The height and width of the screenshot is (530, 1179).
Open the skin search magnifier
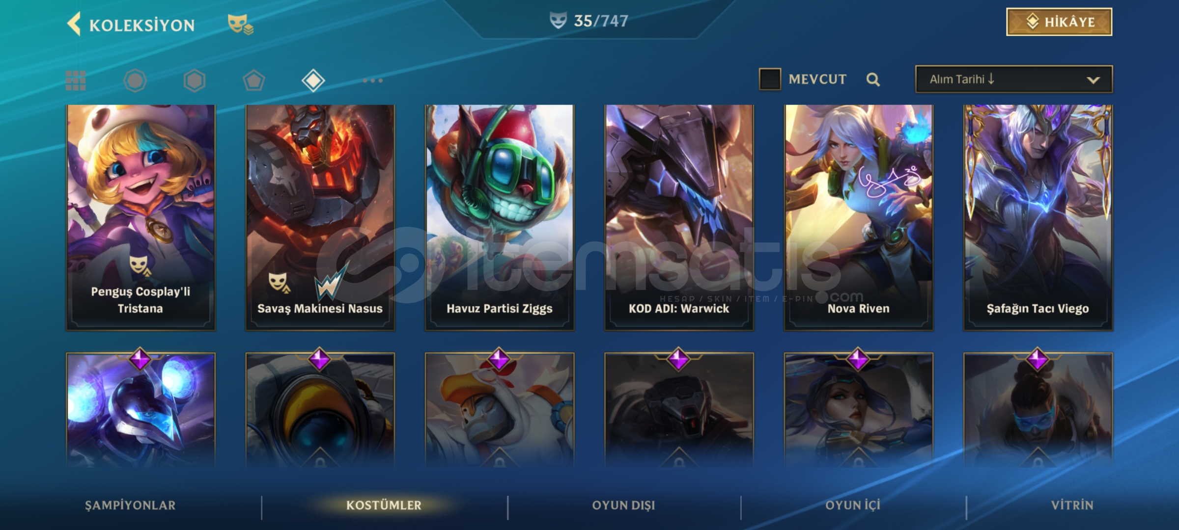pyautogui.click(x=873, y=79)
